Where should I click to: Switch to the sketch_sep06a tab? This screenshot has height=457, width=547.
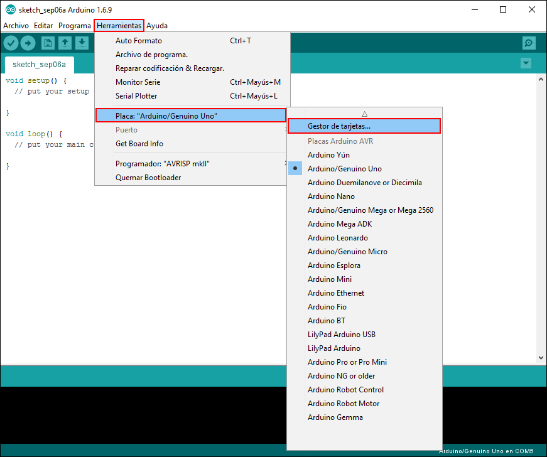tap(40, 65)
